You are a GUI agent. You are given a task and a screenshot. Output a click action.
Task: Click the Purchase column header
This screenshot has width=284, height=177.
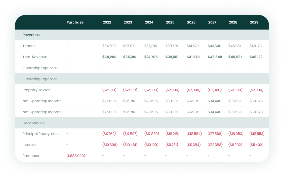75,22
